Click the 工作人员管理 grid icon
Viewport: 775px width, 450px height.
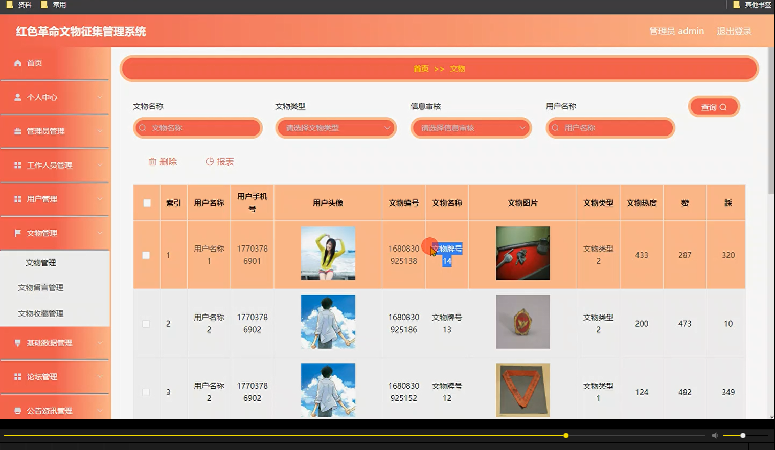(x=18, y=165)
